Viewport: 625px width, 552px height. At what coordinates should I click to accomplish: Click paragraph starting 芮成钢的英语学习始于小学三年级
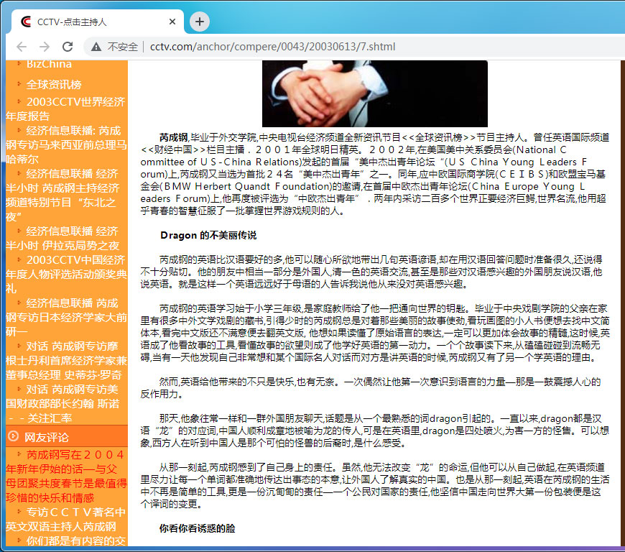pos(375,333)
